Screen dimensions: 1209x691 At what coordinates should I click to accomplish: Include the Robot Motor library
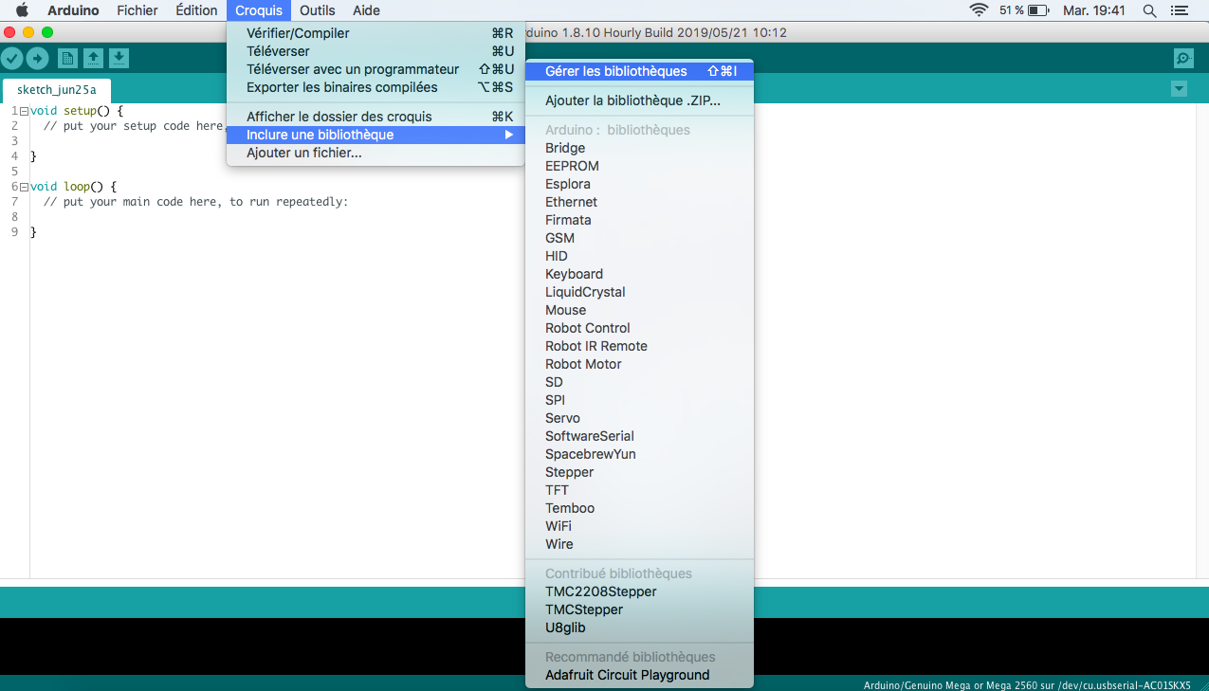click(640, 364)
